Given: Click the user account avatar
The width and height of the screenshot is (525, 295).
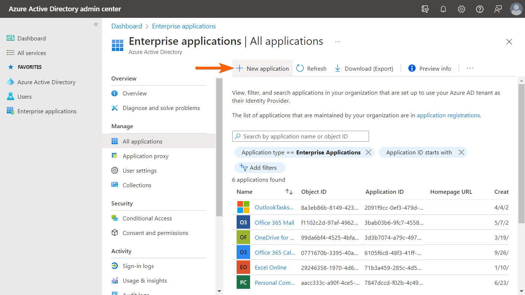Looking at the screenshot, I should [x=516, y=9].
